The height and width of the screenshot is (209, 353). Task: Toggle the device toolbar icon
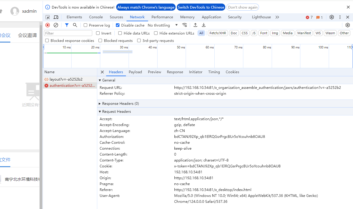tap(56, 17)
